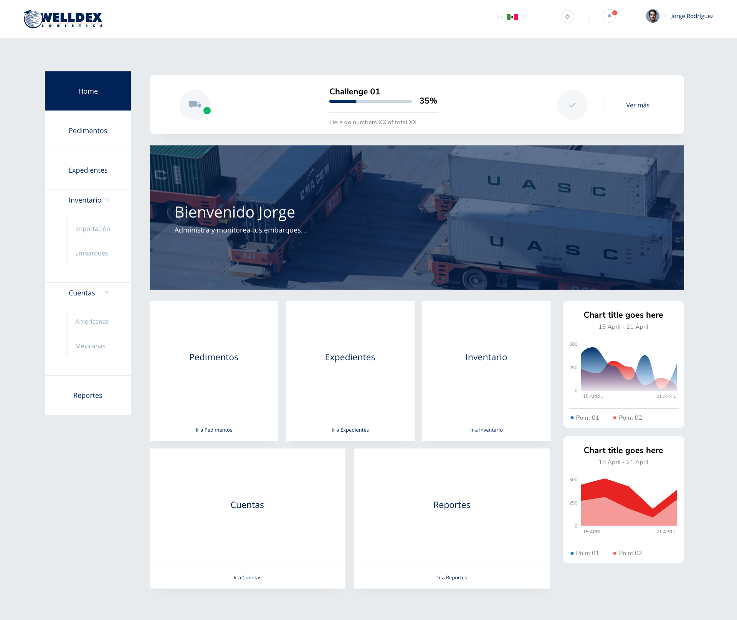This screenshot has height=620, width=737.
Task: Collapse the Cuentas sidebar section
Action: point(107,293)
